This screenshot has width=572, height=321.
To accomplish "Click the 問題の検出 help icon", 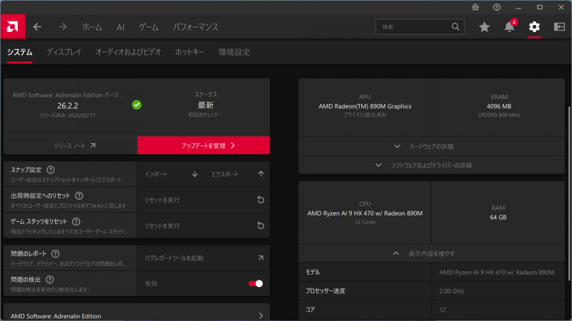I will (49, 280).
